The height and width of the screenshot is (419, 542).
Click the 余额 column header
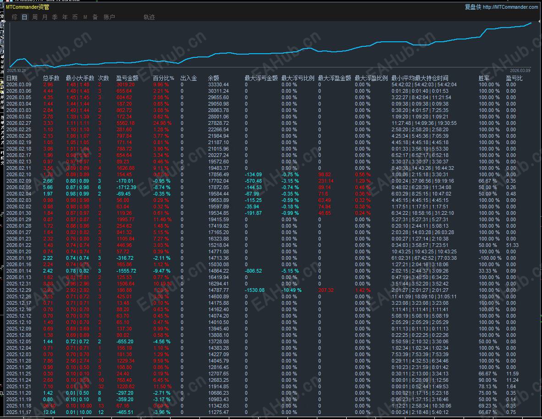214,78
